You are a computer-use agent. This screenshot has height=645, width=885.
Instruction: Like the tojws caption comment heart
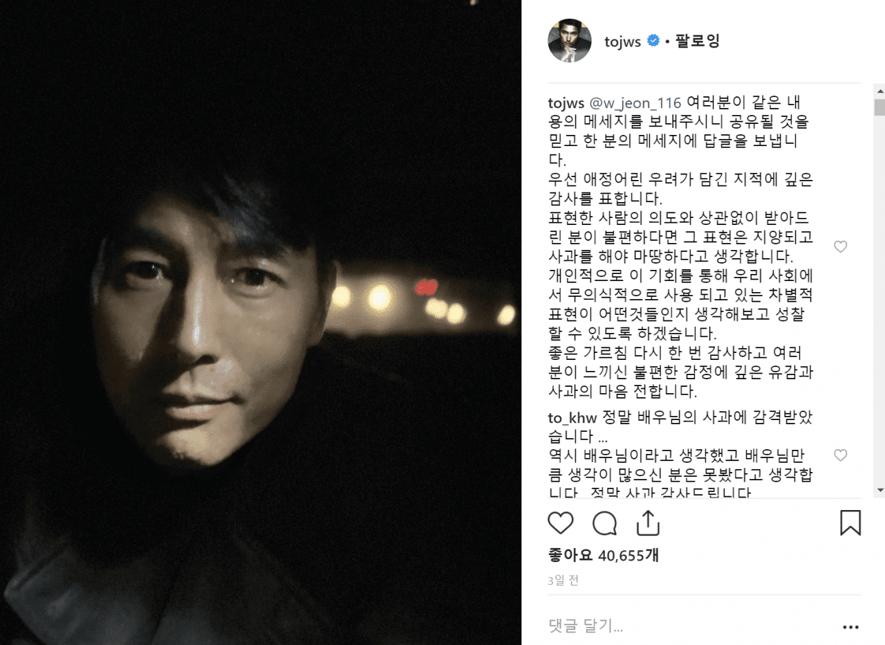click(840, 247)
